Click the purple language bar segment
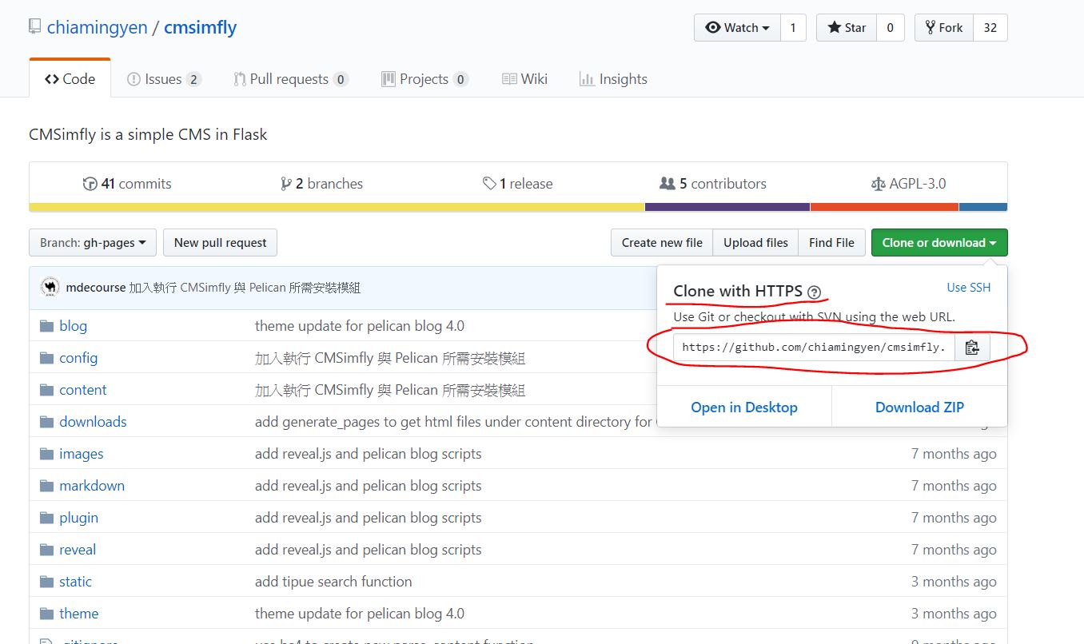This screenshot has height=644, width=1084. coord(727,207)
